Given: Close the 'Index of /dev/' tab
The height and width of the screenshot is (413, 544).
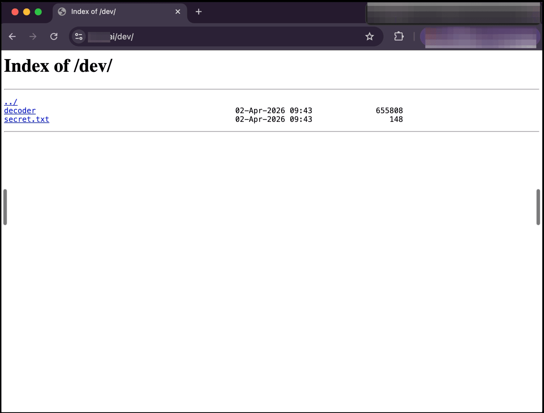Looking at the screenshot, I should [178, 12].
